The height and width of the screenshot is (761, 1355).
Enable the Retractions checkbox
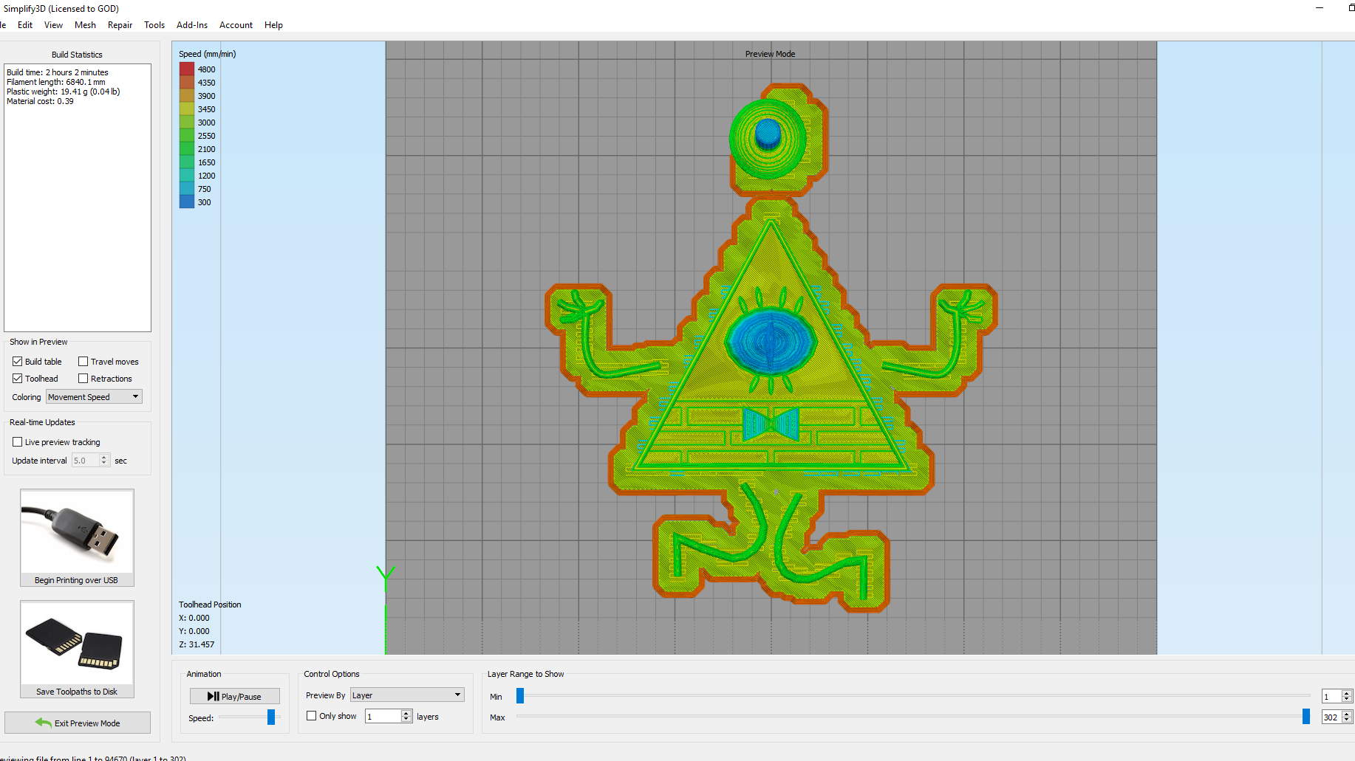click(83, 378)
